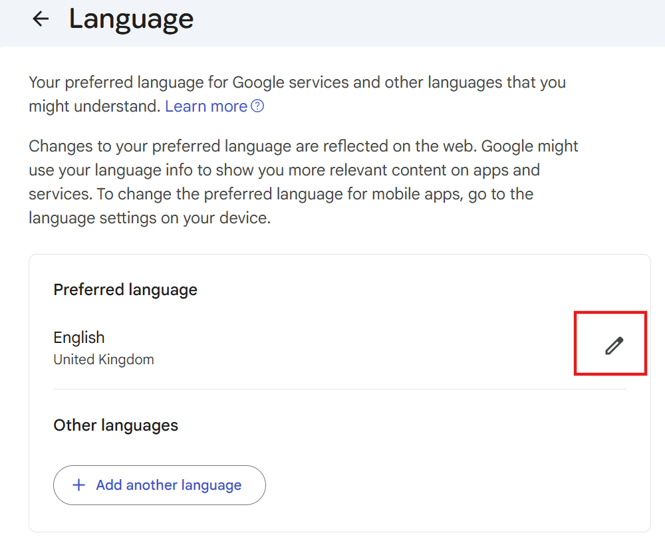Click the Preferred language section heading
Viewport: 665px width, 545px height.
(x=125, y=290)
